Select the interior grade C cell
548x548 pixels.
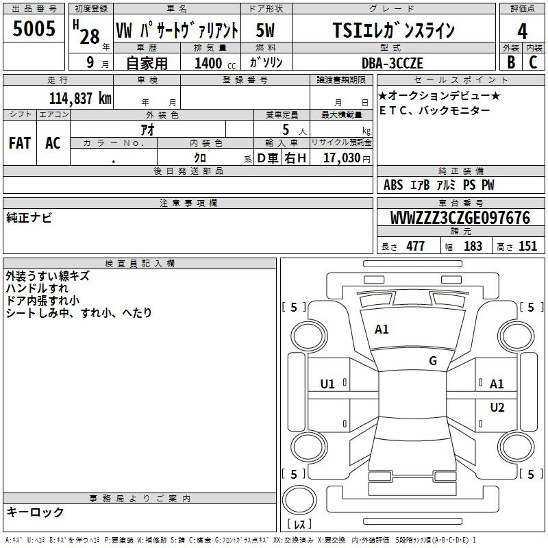[533, 62]
